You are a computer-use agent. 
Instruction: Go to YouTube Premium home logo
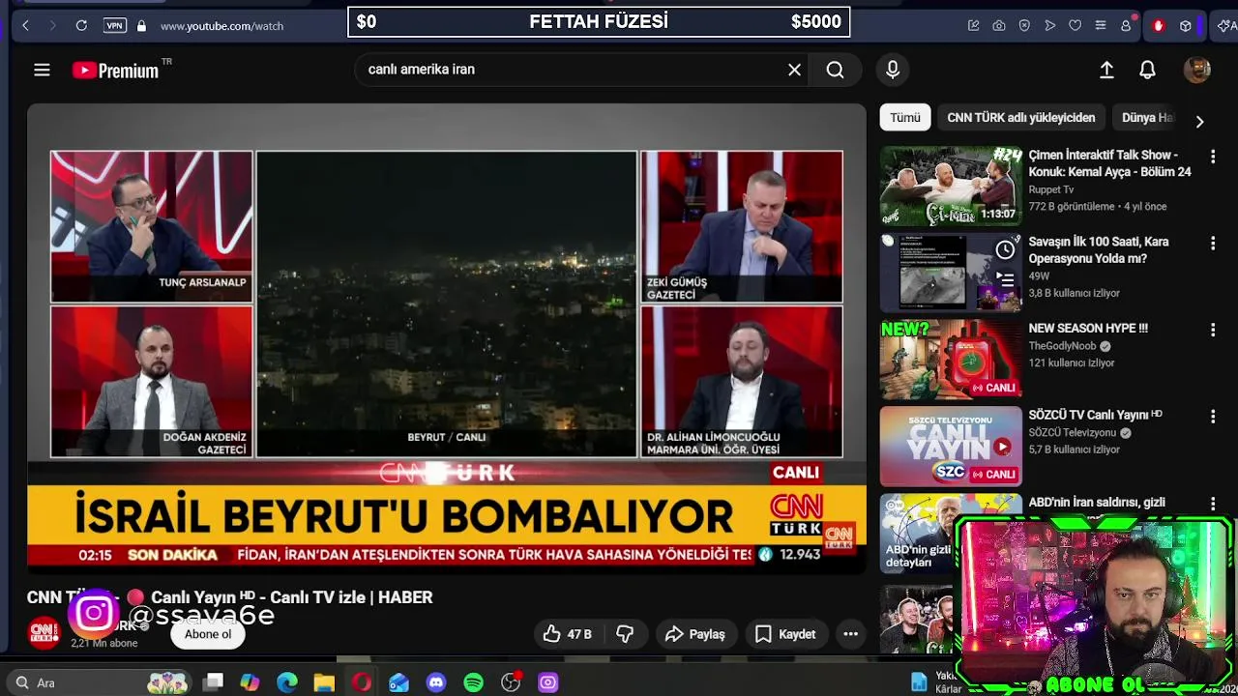(x=115, y=70)
